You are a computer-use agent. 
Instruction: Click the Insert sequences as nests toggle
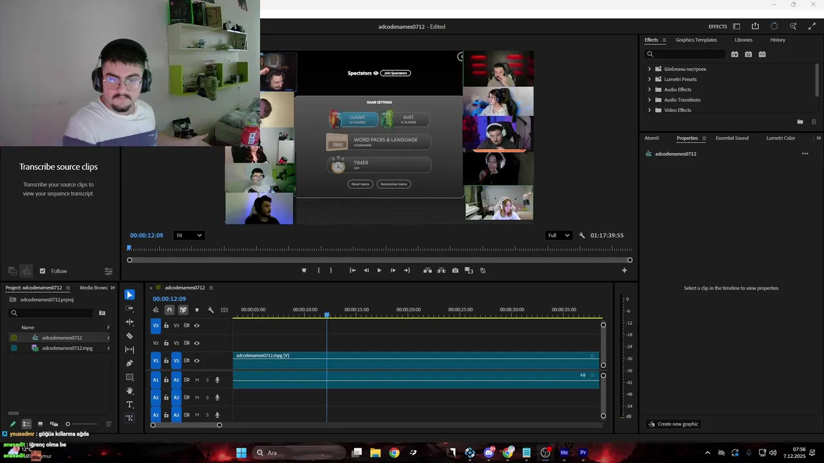(x=156, y=310)
